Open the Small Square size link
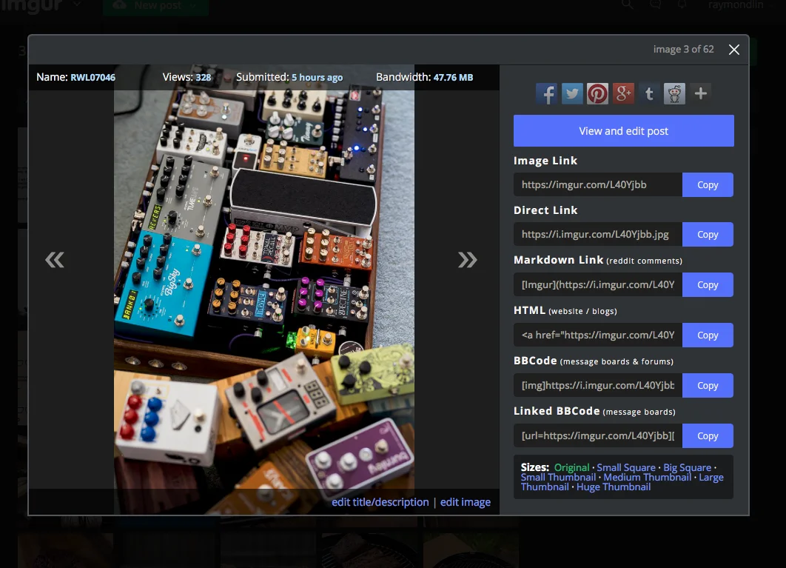The image size is (786, 568). click(x=626, y=467)
